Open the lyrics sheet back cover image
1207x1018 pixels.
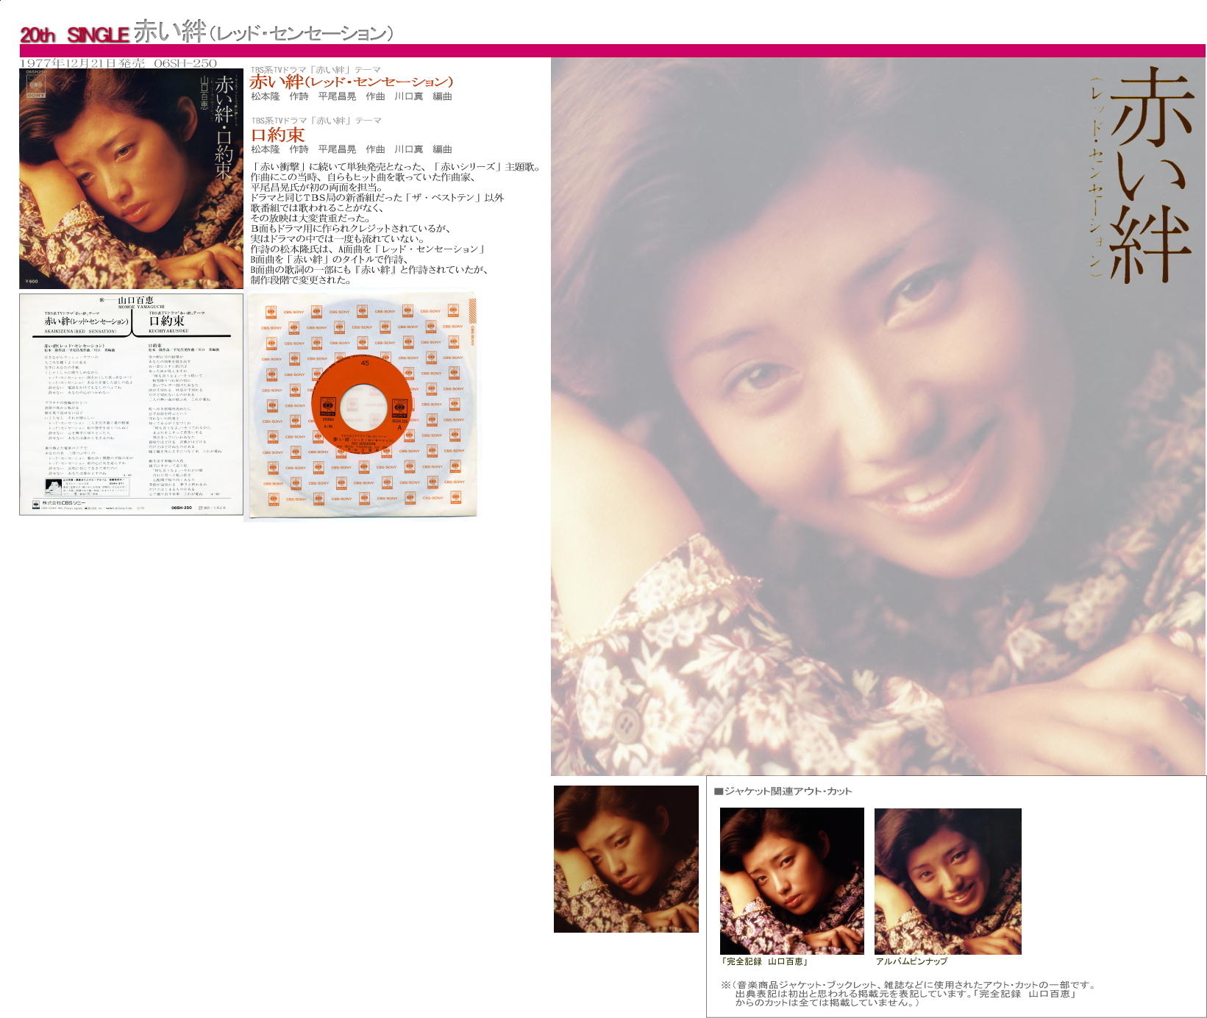pyautogui.click(x=131, y=405)
